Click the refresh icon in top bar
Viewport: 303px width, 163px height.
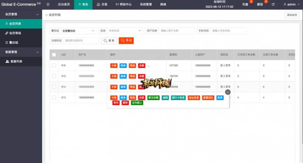click(273, 4)
